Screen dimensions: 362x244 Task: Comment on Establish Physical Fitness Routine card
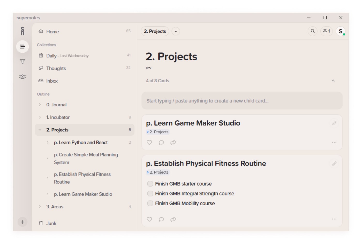click(x=161, y=219)
